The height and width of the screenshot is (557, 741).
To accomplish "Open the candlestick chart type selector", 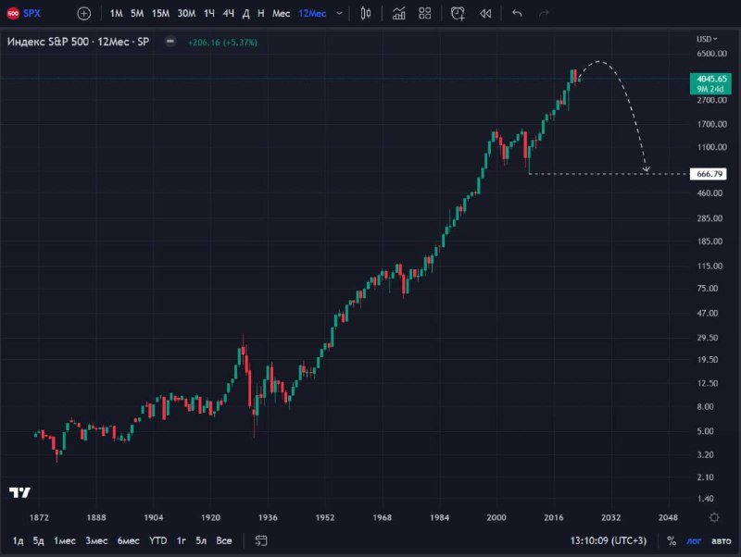I will (365, 14).
